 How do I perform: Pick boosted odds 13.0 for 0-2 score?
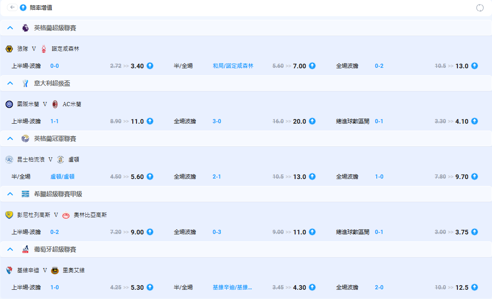pos(462,66)
